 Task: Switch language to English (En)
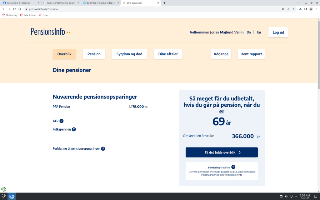pos(259,32)
